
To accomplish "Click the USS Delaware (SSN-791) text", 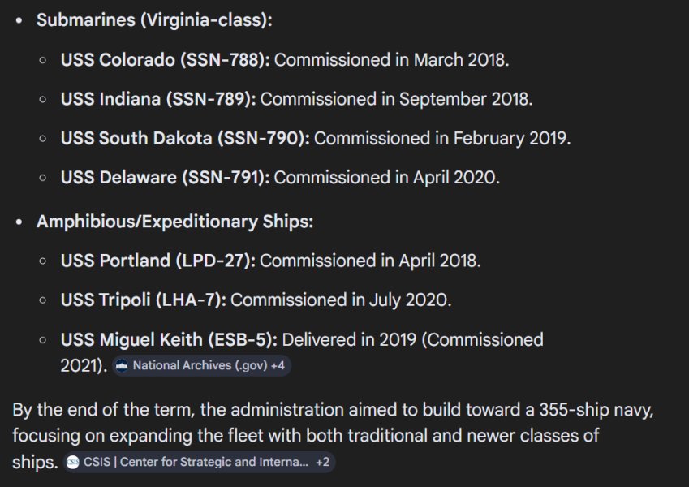I will click(165, 178).
